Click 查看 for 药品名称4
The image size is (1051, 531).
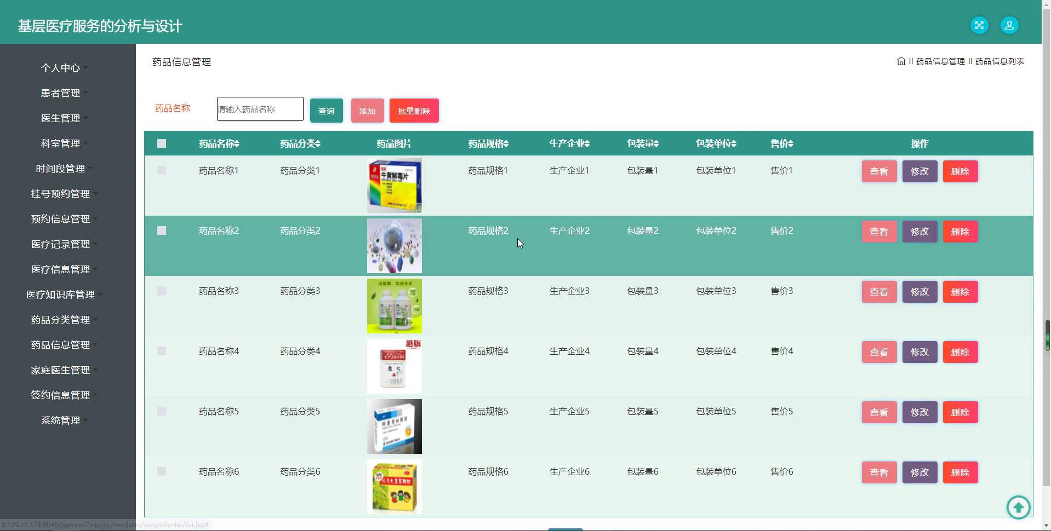(x=879, y=352)
